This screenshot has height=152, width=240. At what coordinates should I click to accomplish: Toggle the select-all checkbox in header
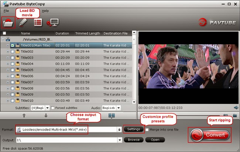click(4, 33)
